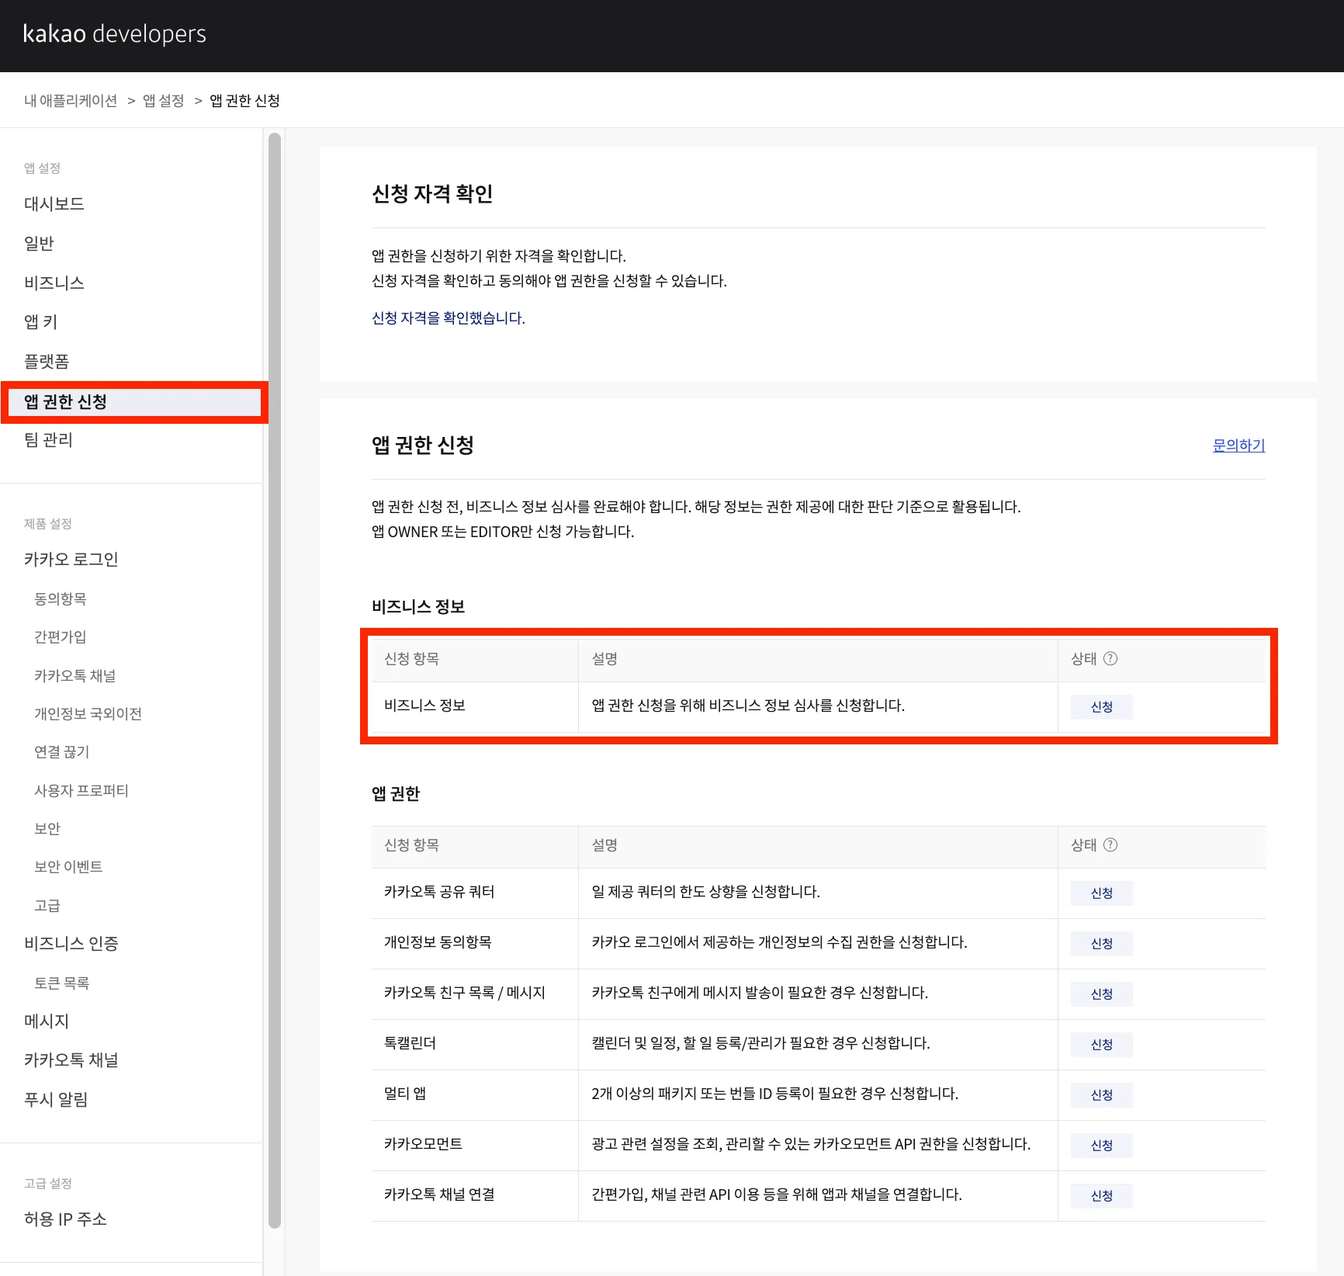The height and width of the screenshot is (1276, 1344).
Task: Select 앱 권한 신청 in the breadcrumb
Action: pyautogui.click(x=244, y=101)
